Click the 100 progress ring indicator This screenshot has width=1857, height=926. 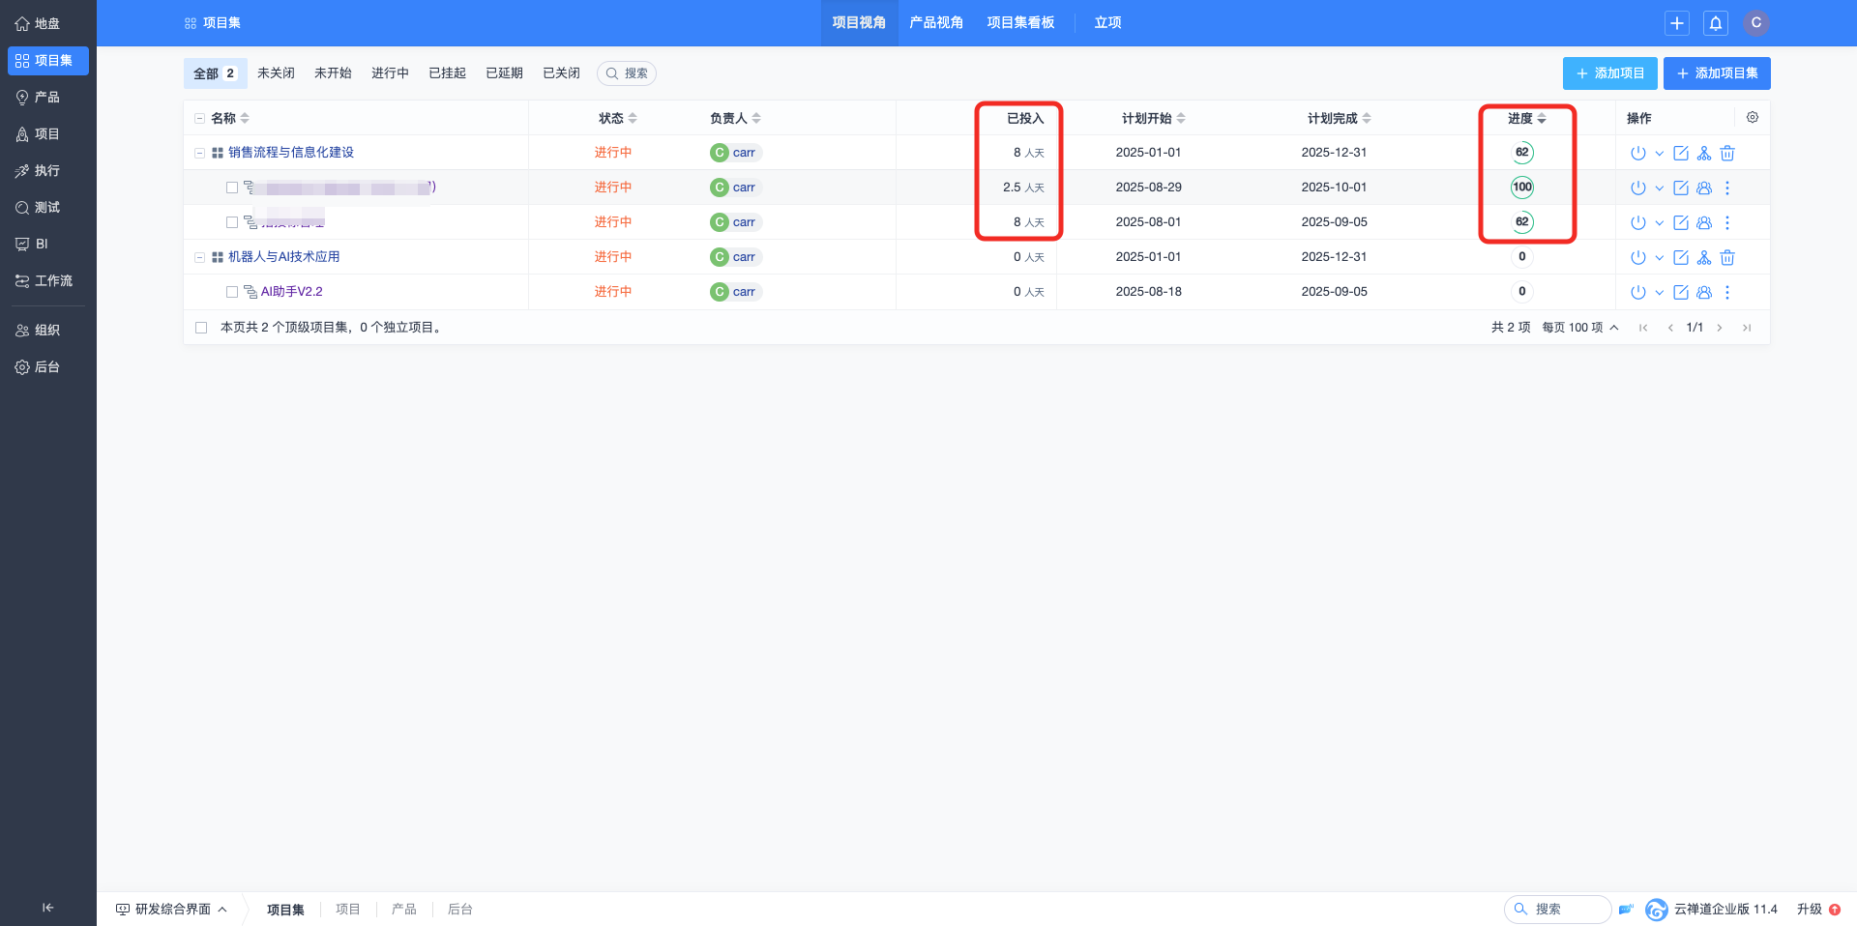[1521, 188]
